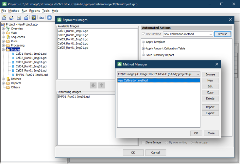Expand the Apply Template action
The image size is (240, 164).
pos(143,42)
